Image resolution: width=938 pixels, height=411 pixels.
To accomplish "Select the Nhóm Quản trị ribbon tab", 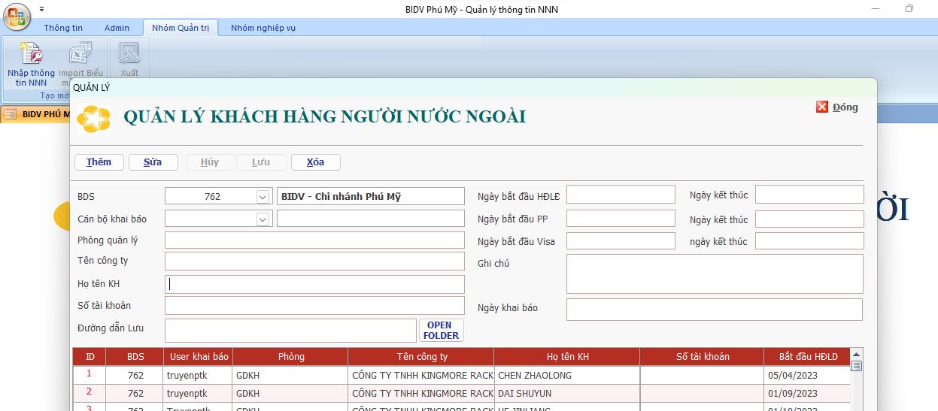I will tap(181, 28).
